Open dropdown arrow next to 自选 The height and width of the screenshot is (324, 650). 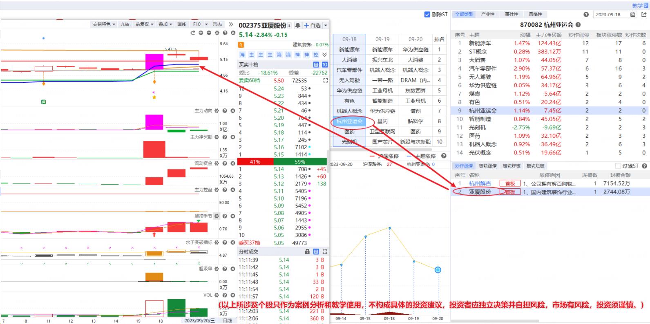coord(326,26)
